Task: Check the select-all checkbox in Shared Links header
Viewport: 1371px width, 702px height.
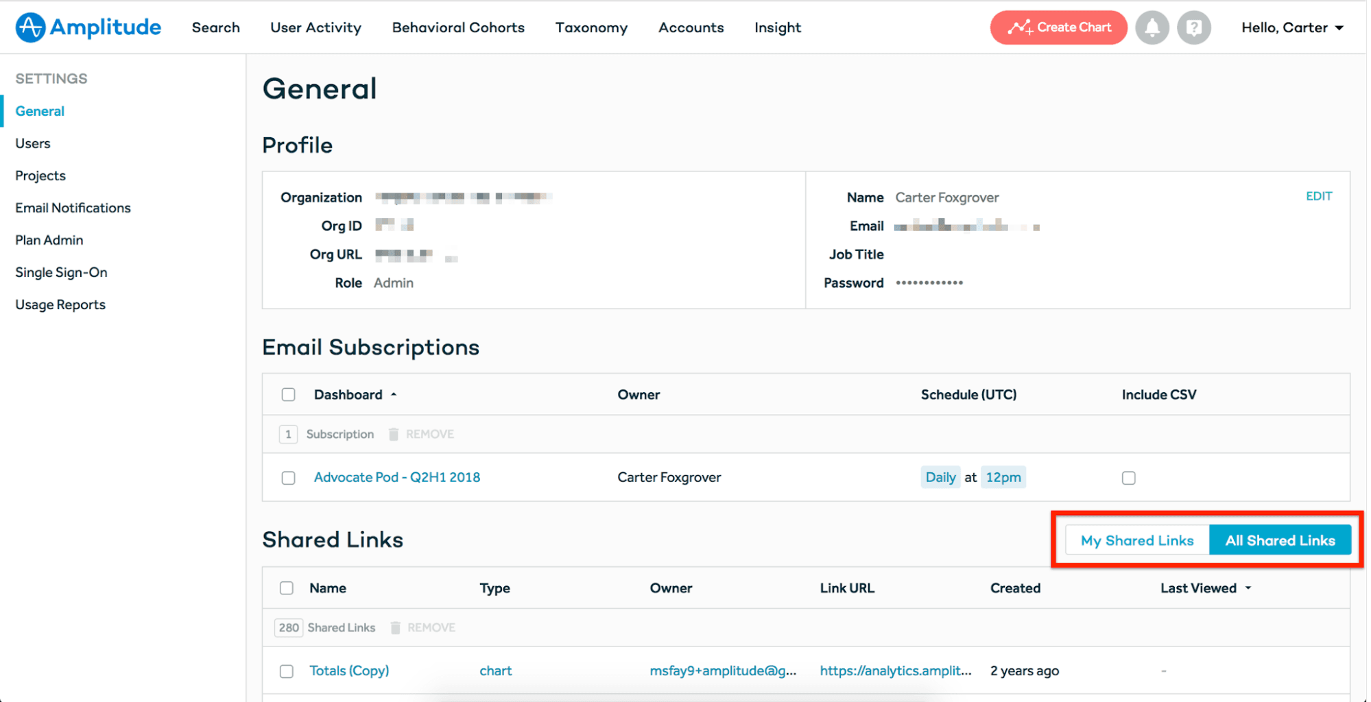Action: (x=287, y=588)
